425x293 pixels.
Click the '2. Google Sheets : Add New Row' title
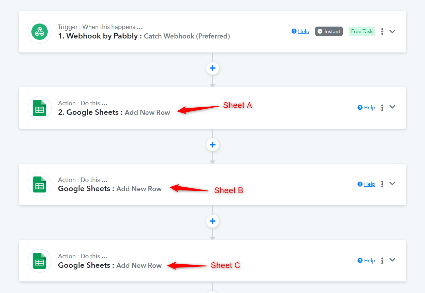[x=114, y=112]
